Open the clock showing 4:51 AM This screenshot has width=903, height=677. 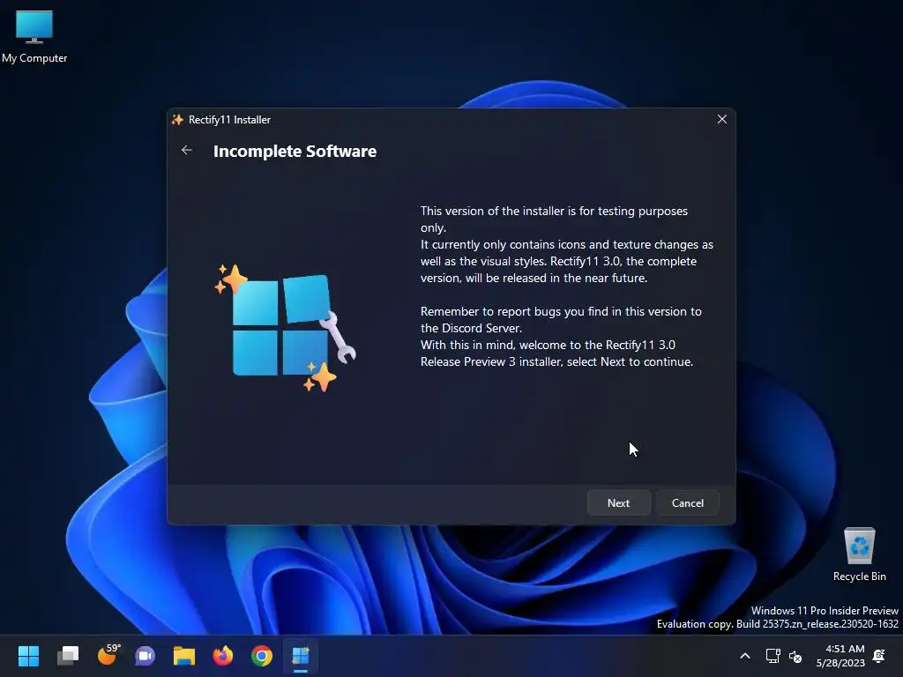(x=840, y=656)
